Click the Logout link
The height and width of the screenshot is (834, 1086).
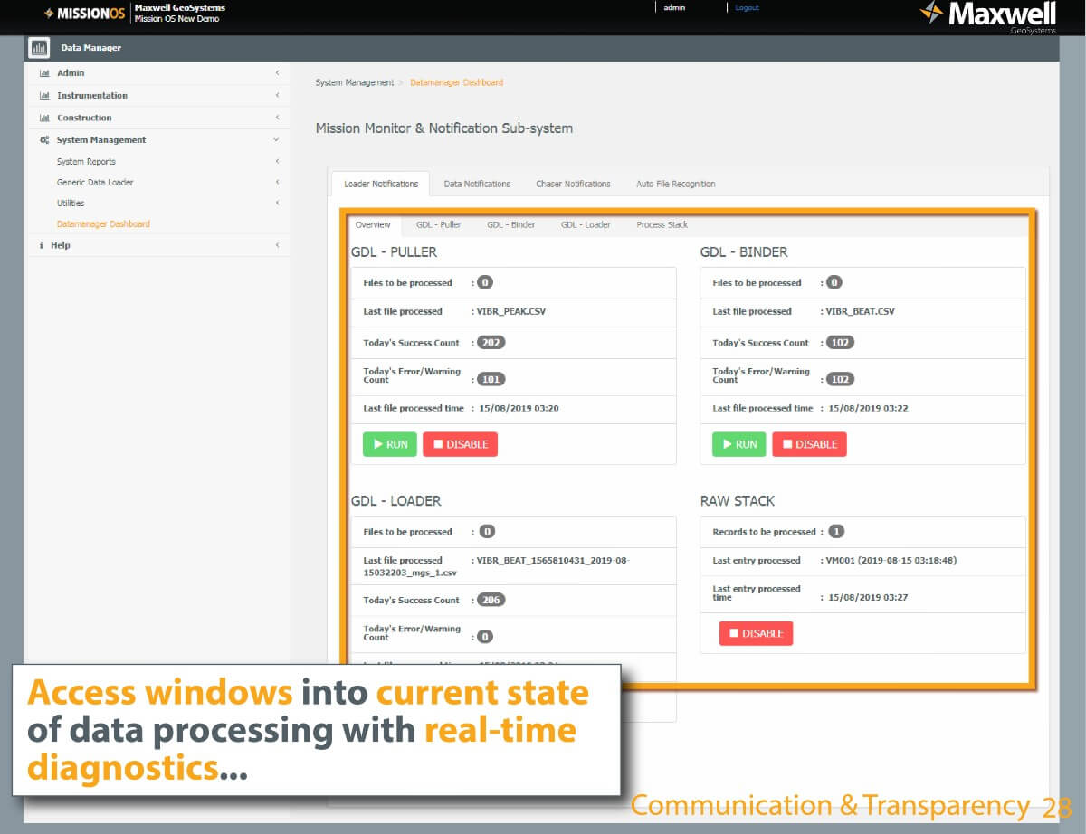click(x=747, y=7)
